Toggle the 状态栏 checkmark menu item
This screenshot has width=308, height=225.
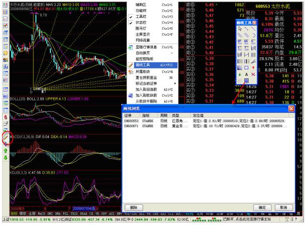152,23
